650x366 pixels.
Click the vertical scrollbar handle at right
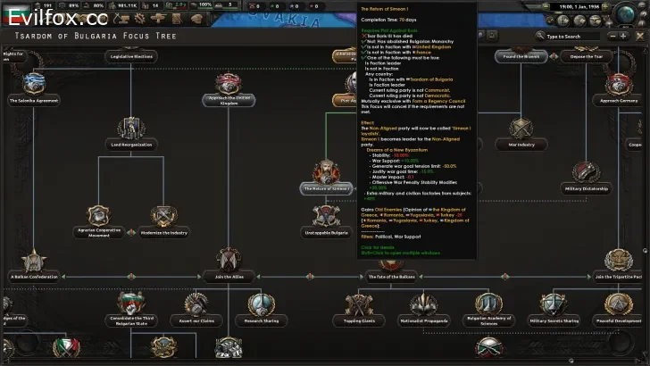pos(645,250)
